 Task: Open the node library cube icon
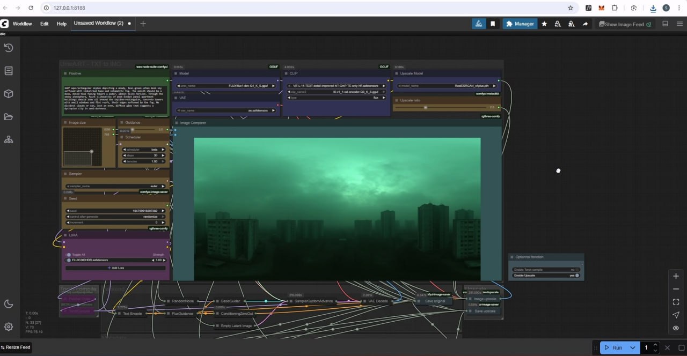(x=9, y=94)
